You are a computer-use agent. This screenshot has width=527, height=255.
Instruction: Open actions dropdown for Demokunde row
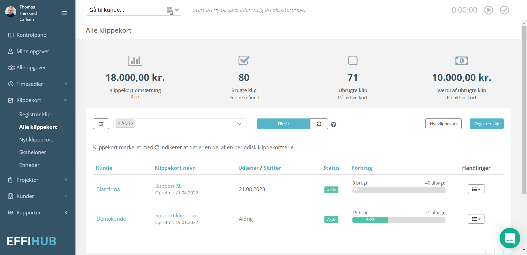(x=476, y=219)
